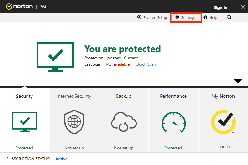This screenshot has width=248, height=165.
Task: Open Settings from the top toolbar
Action: (185, 17)
